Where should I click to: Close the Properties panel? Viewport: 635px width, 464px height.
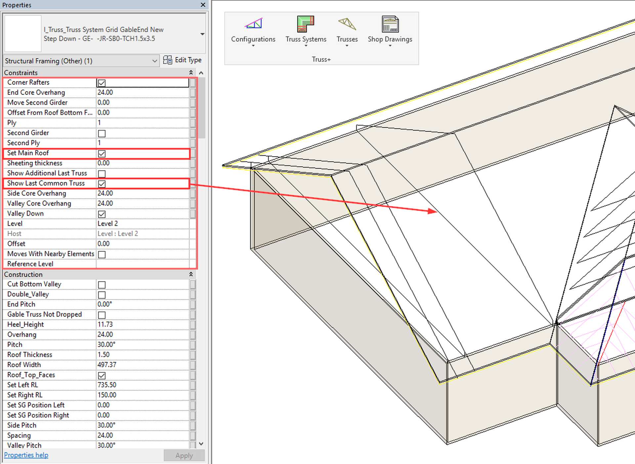click(x=202, y=5)
